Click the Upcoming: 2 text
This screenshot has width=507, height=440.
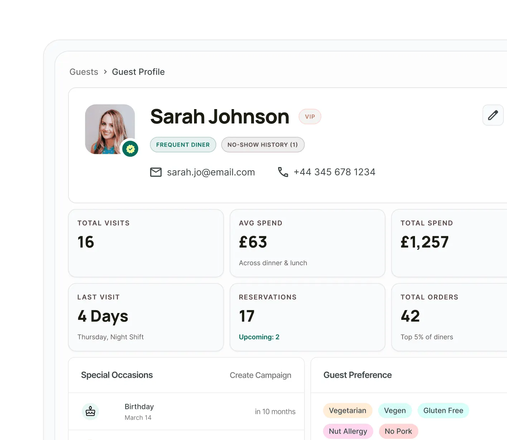[259, 337]
